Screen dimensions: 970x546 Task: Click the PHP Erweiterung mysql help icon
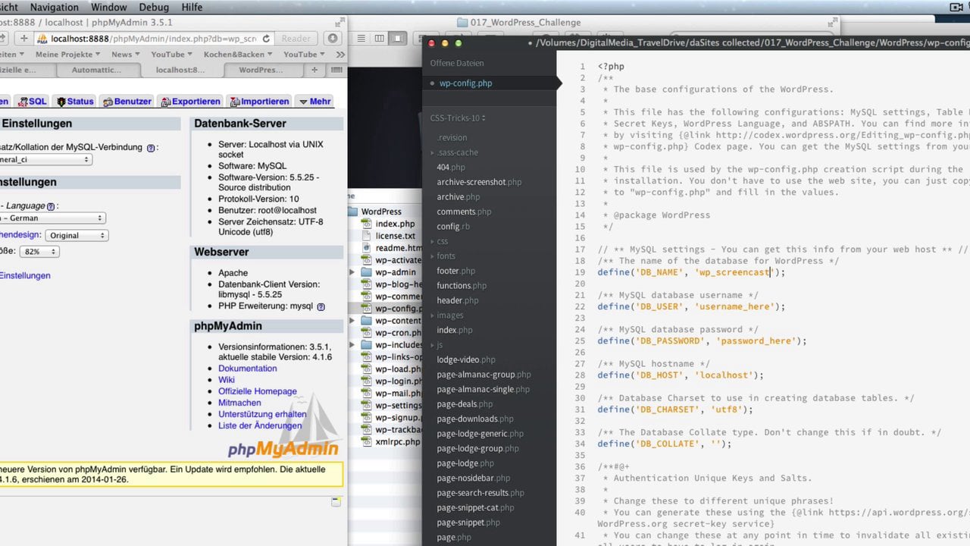click(x=321, y=306)
